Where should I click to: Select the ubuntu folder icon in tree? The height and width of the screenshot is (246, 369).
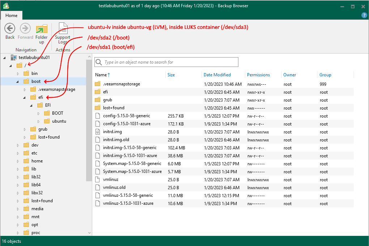tap(47, 121)
